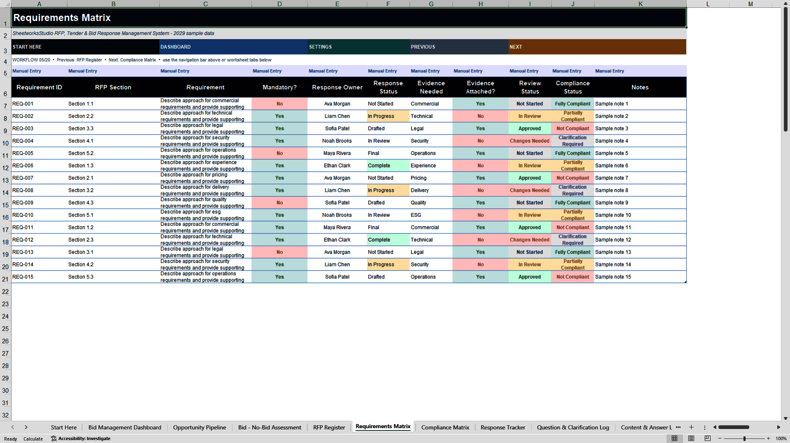Switch to Page Layout view icon
Screen dimensions: 790x443
(691, 438)
